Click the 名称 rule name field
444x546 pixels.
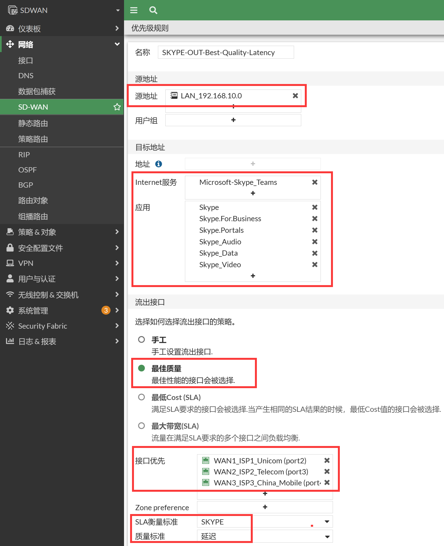(x=226, y=52)
